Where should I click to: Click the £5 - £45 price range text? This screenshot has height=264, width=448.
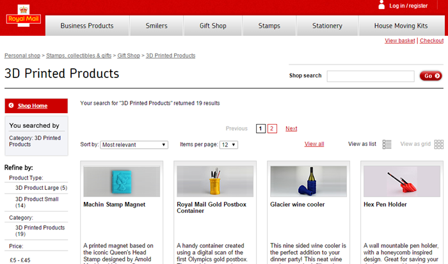[20, 260]
